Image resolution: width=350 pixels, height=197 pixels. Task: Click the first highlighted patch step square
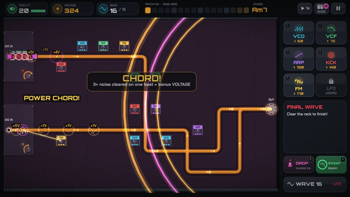tap(148, 10)
